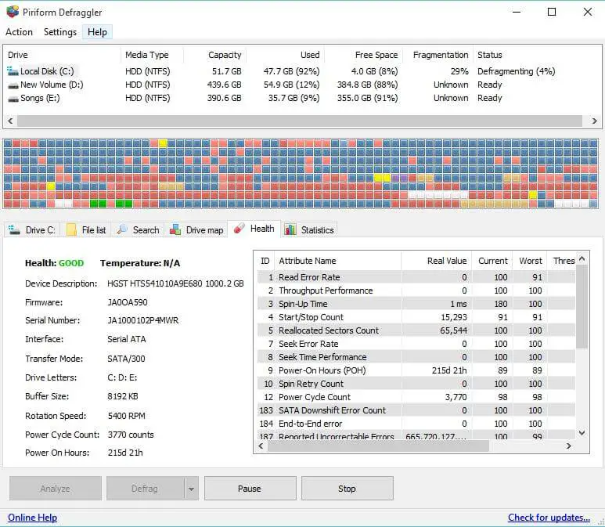Click the Search magnifier icon

click(122, 229)
